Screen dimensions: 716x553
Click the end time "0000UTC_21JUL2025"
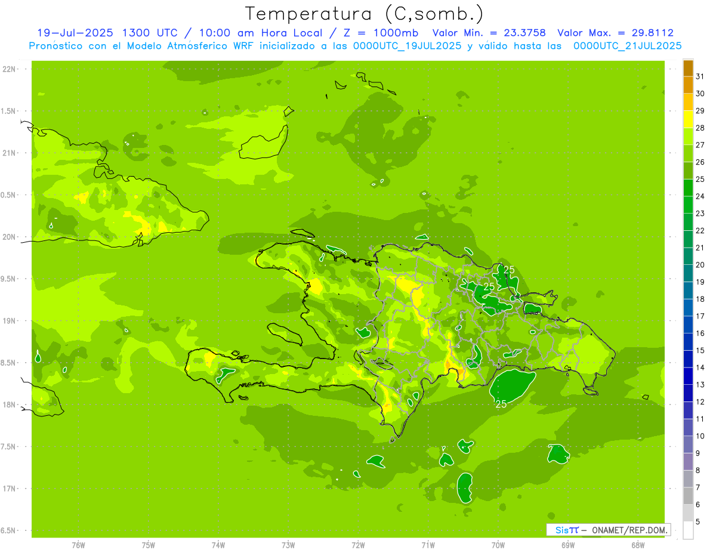[627, 46]
